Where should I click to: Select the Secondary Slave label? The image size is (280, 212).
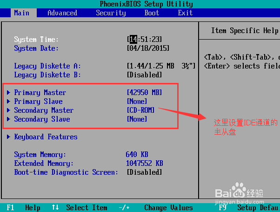[x=42, y=119]
